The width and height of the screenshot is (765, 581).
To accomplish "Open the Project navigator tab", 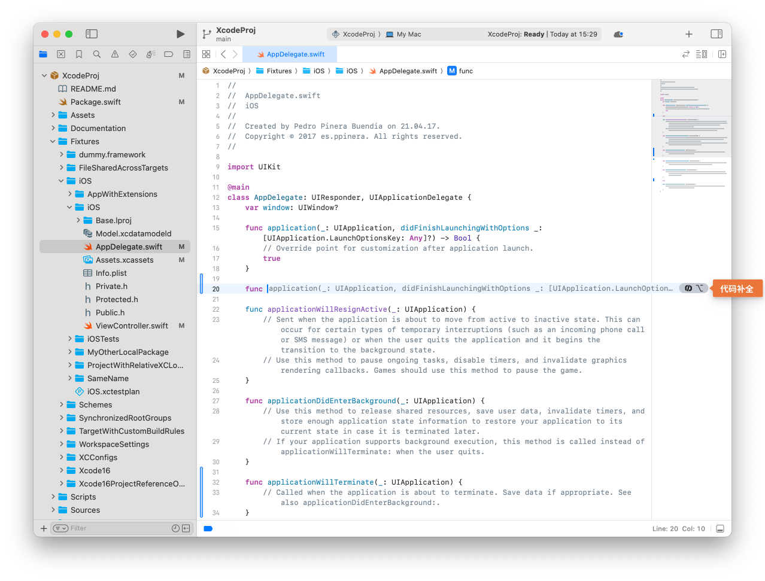I will [x=43, y=54].
